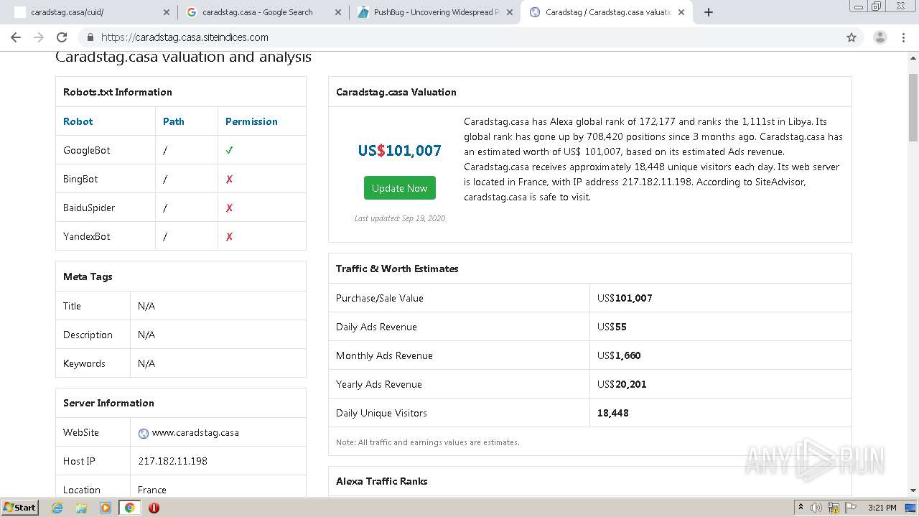Click the Permission column header

(251, 121)
